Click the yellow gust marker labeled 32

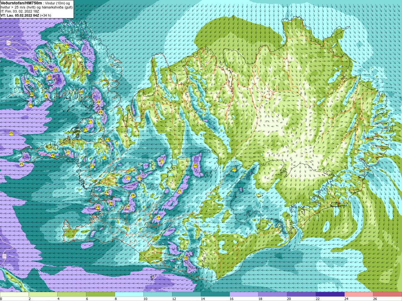tap(55, 70)
